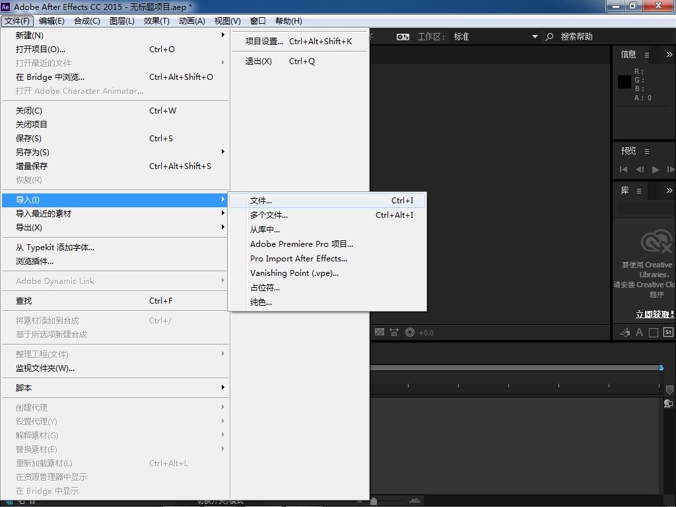Select the highlighted 导入(I) menu entry

click(x=115, y=200)
